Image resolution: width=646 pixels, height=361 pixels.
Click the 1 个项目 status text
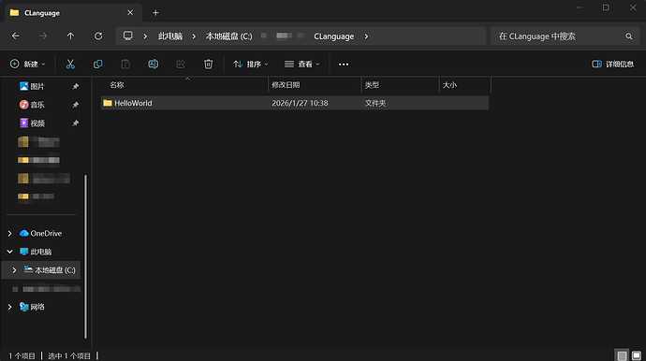22,356
